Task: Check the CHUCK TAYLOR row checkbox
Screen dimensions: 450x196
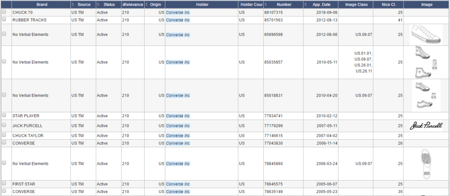Action: click(4, 135)
